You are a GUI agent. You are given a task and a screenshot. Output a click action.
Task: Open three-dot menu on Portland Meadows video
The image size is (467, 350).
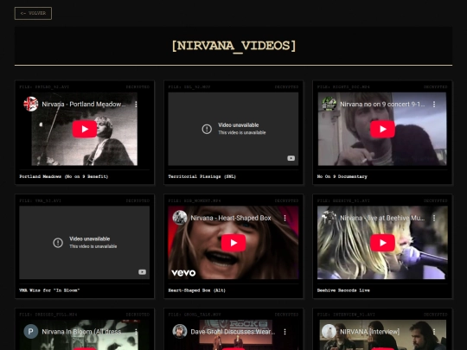136,105
